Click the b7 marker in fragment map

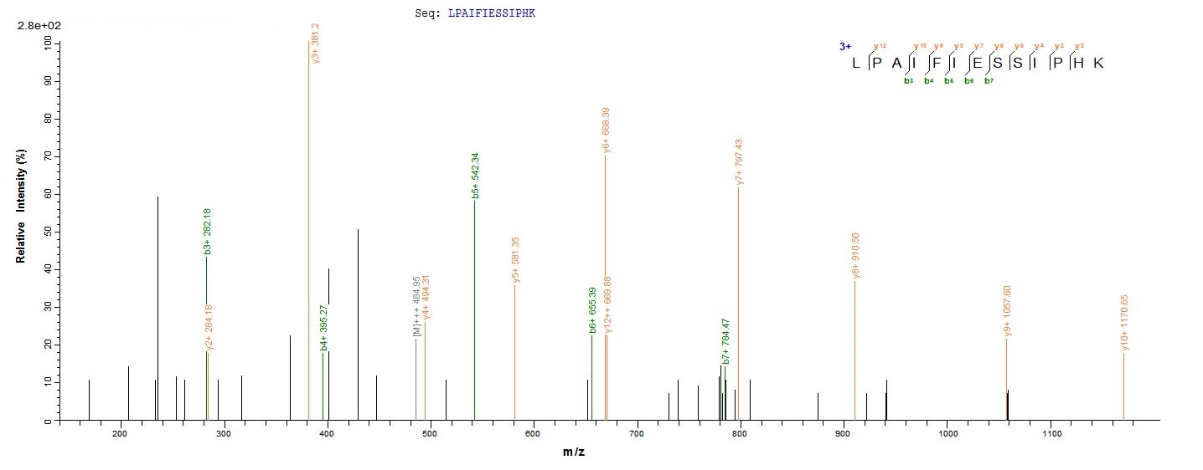989,81
